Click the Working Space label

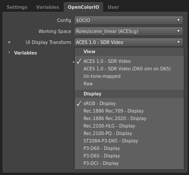[55, 31]
